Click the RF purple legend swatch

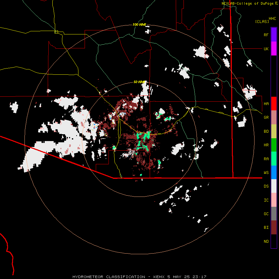pos(274,35)
